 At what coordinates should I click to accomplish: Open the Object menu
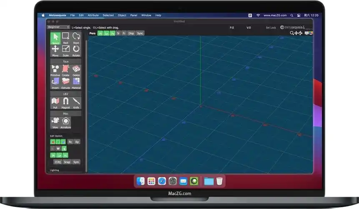(122, 15)
